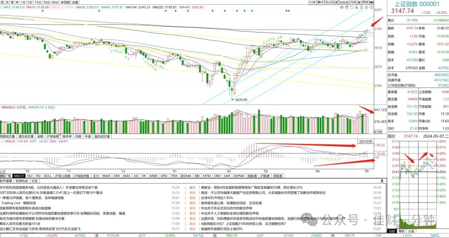Select the hand pan tool icon
The height and width of the screenshot is (238, 449).
click(347, 7)
